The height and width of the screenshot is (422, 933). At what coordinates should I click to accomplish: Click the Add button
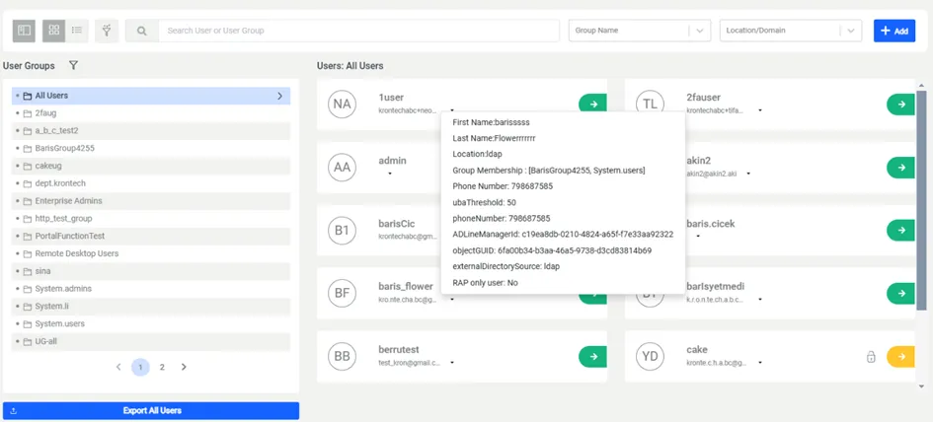tap(894, 31)
